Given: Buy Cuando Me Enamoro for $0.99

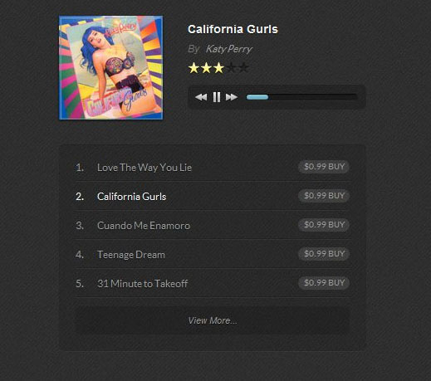Looking at the screenshot, I should pos(324,225).
